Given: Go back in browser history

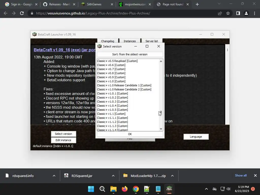Looking at the screenshot, I should click(x=6, y=13).
